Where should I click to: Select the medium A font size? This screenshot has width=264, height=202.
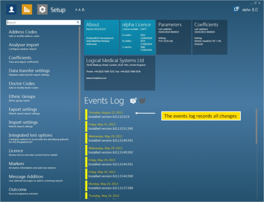point(79,10)
